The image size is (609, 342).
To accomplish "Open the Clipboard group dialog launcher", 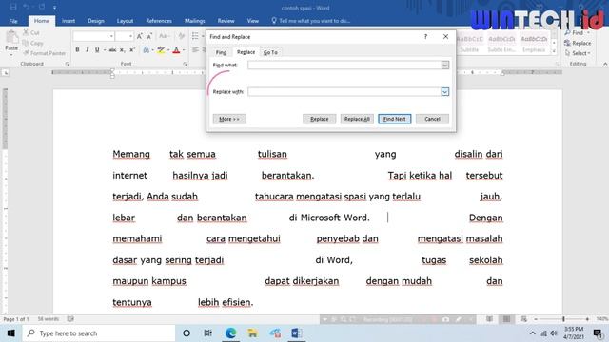I will coord(68,64).
